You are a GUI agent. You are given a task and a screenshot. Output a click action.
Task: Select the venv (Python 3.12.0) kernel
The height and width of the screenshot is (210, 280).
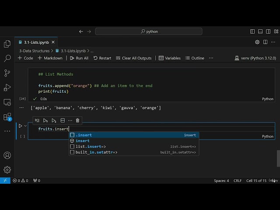pos(255,58)
